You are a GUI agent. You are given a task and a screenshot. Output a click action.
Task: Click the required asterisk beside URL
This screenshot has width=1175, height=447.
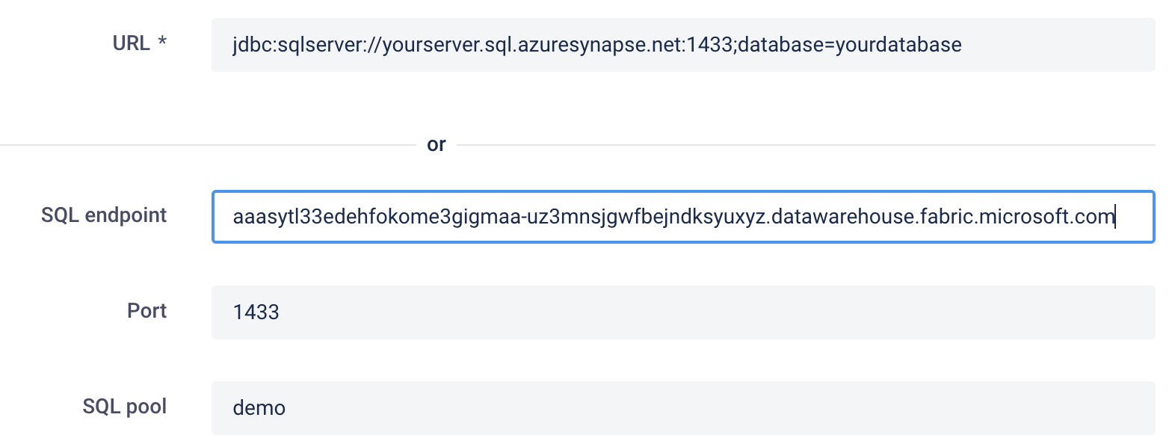pyautogui.click(x=162, y=41)
